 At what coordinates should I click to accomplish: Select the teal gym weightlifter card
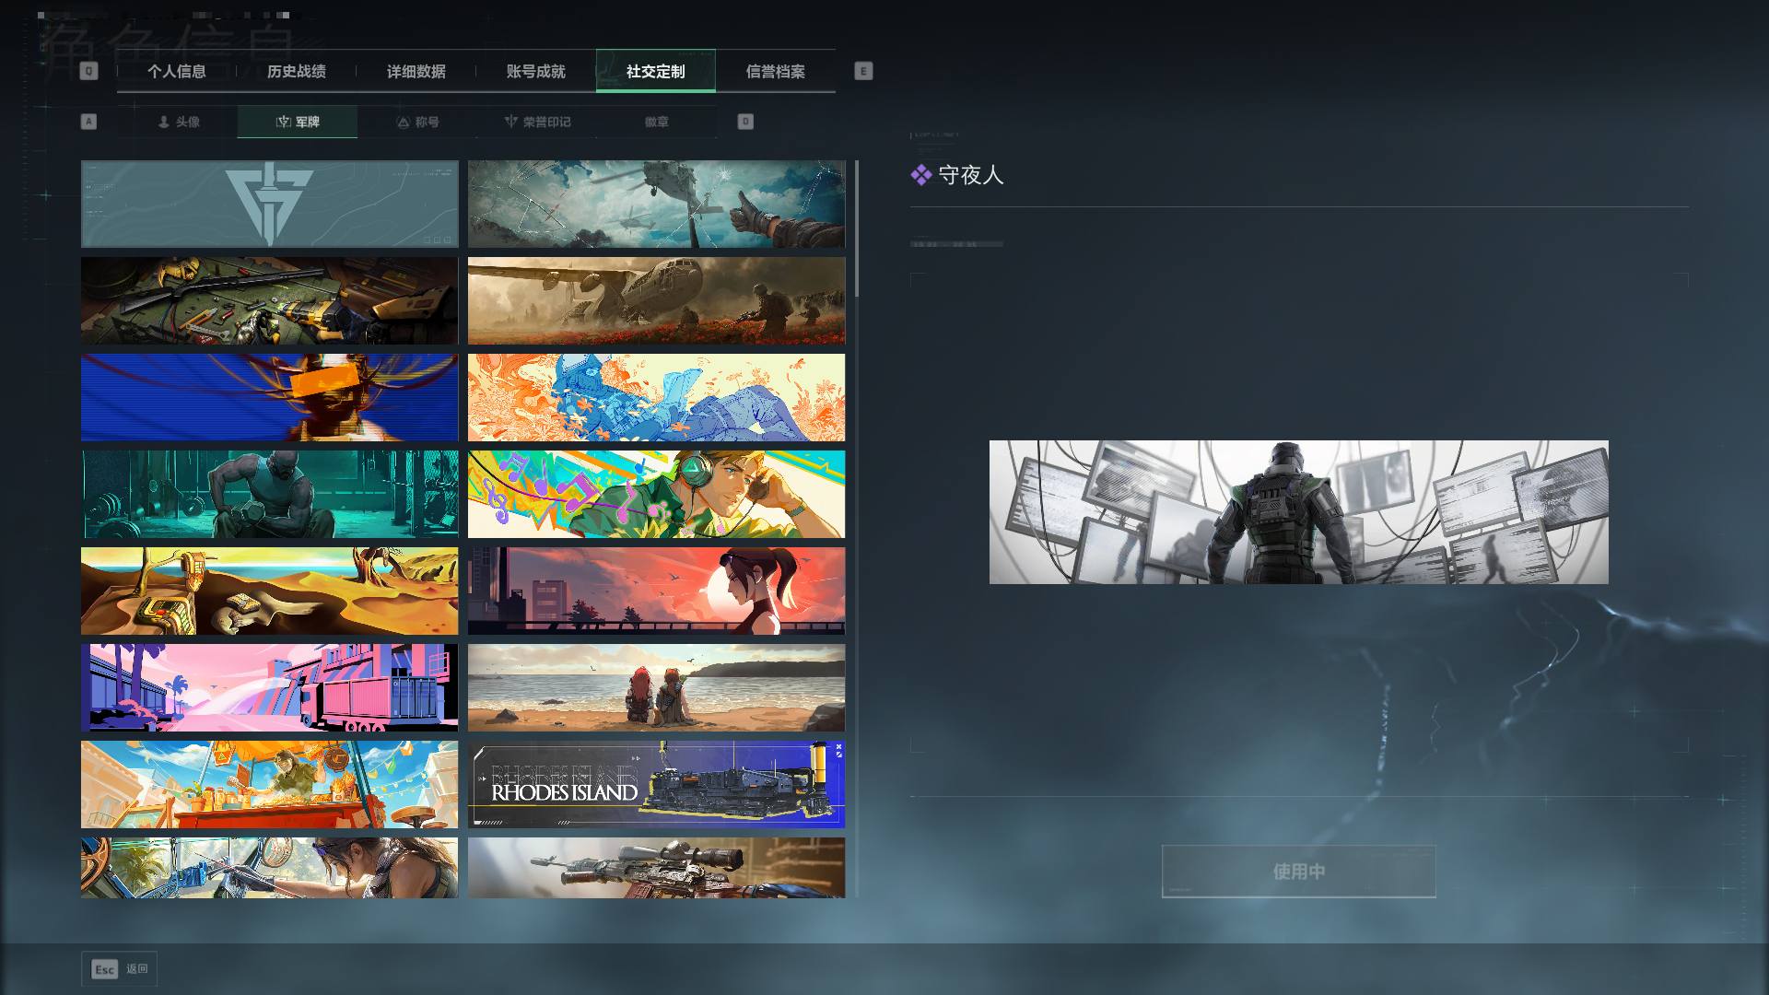pos(269,494)
